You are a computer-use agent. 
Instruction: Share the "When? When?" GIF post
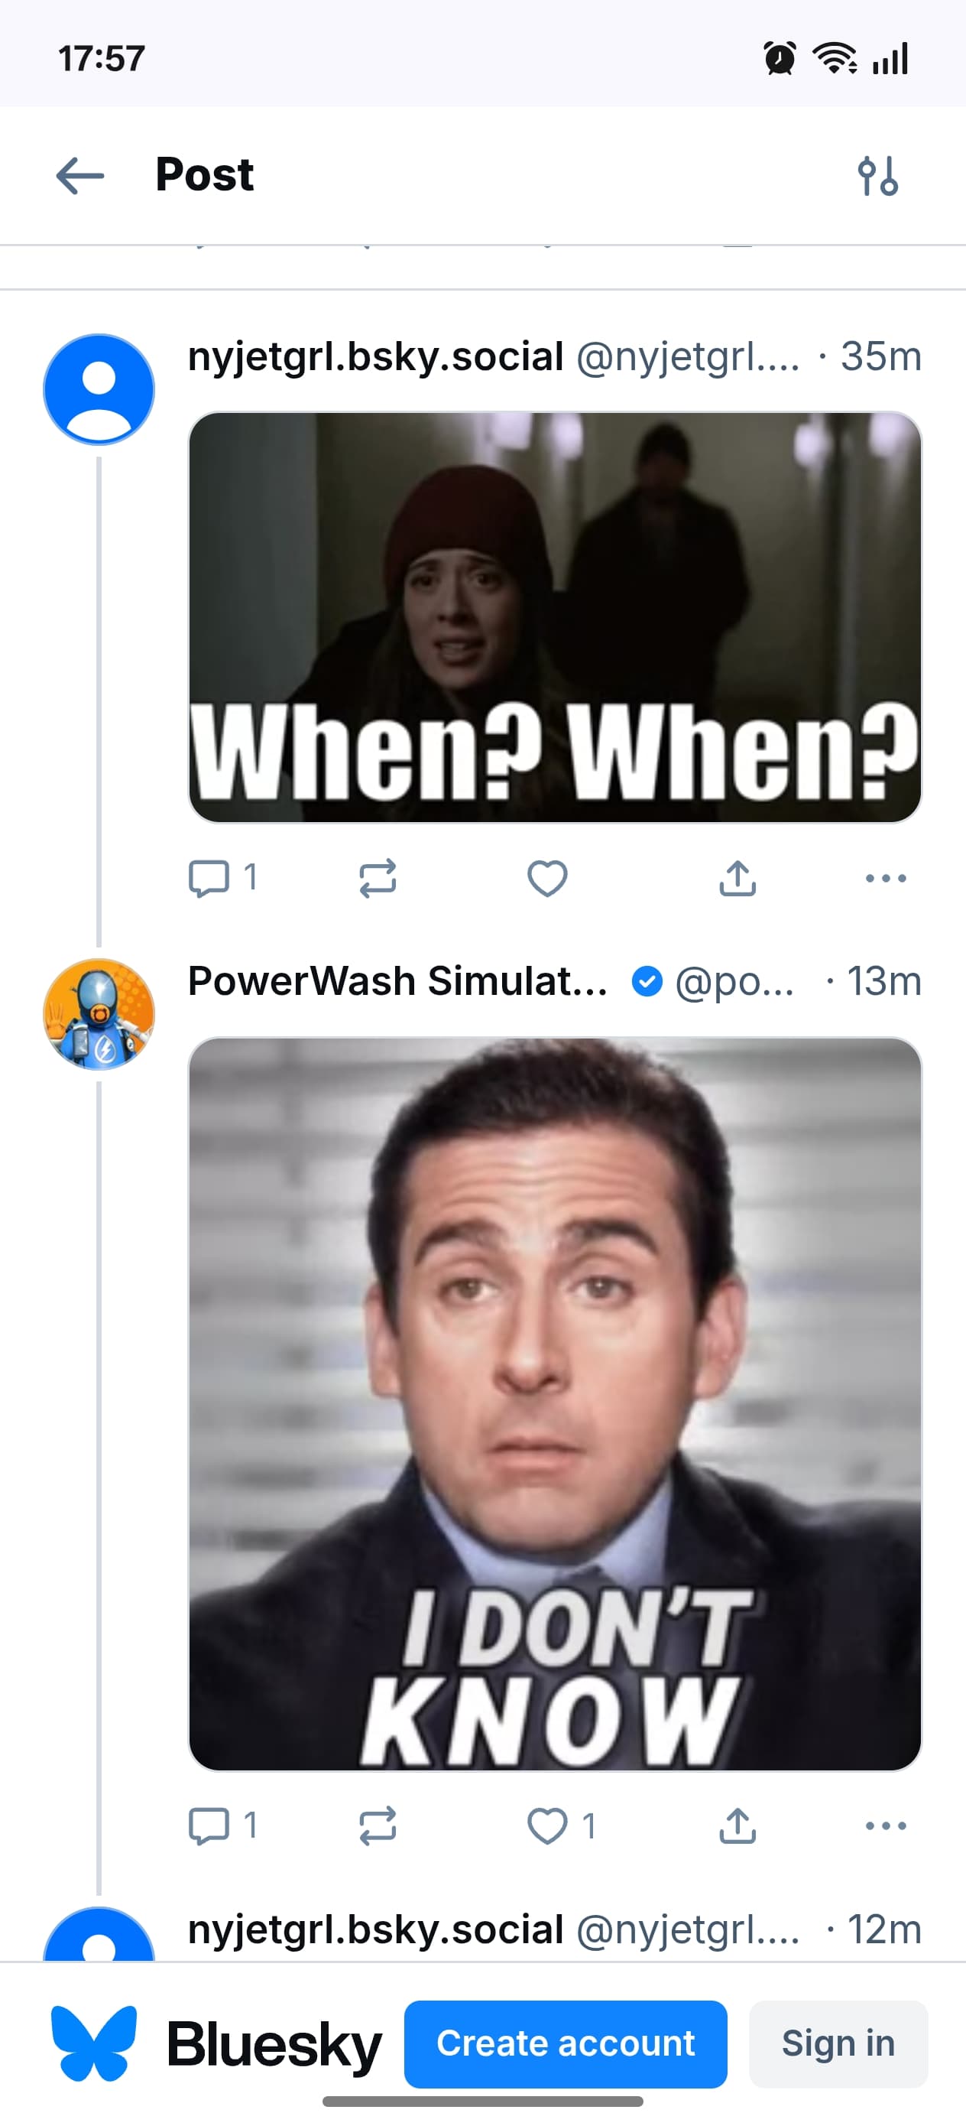[x=737, y=877]
